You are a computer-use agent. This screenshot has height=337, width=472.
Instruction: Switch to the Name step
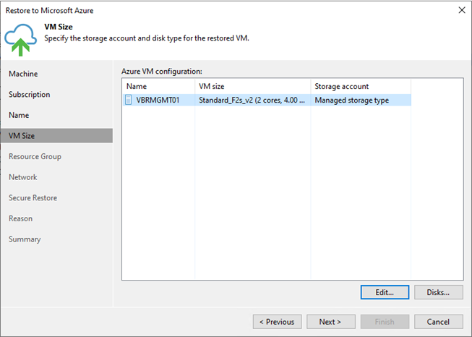[19, 115]
